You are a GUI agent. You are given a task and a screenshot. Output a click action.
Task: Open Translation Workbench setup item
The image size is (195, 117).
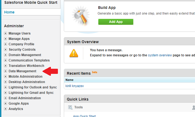click(26, 66)
